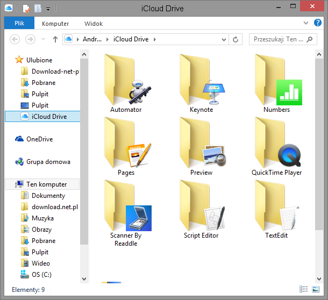Open Pobrane under Ten komputer
The height and width of the screenshot is (300, 328).
click(x=38, y=241)
